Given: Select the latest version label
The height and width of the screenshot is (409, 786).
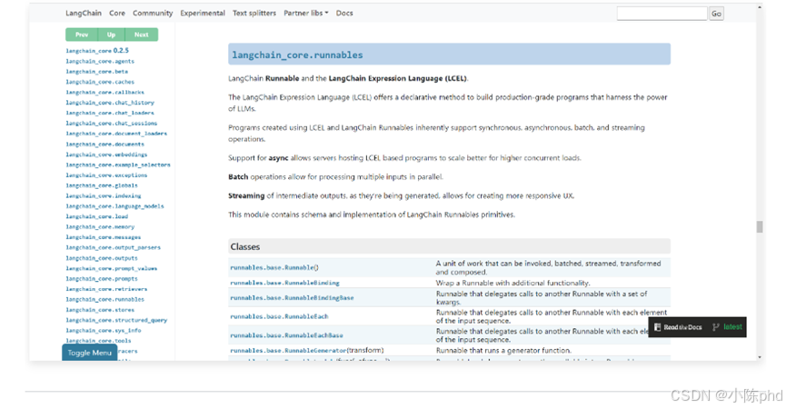Looking at the screenshot, I should (732, 327).
